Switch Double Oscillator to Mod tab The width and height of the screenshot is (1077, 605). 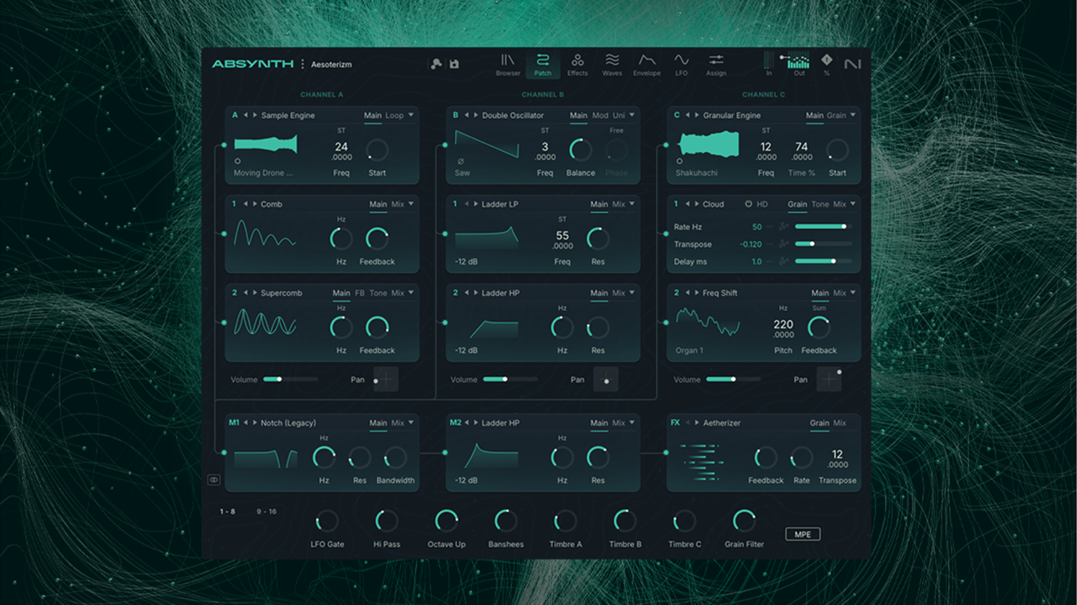[x=600, y=116]
